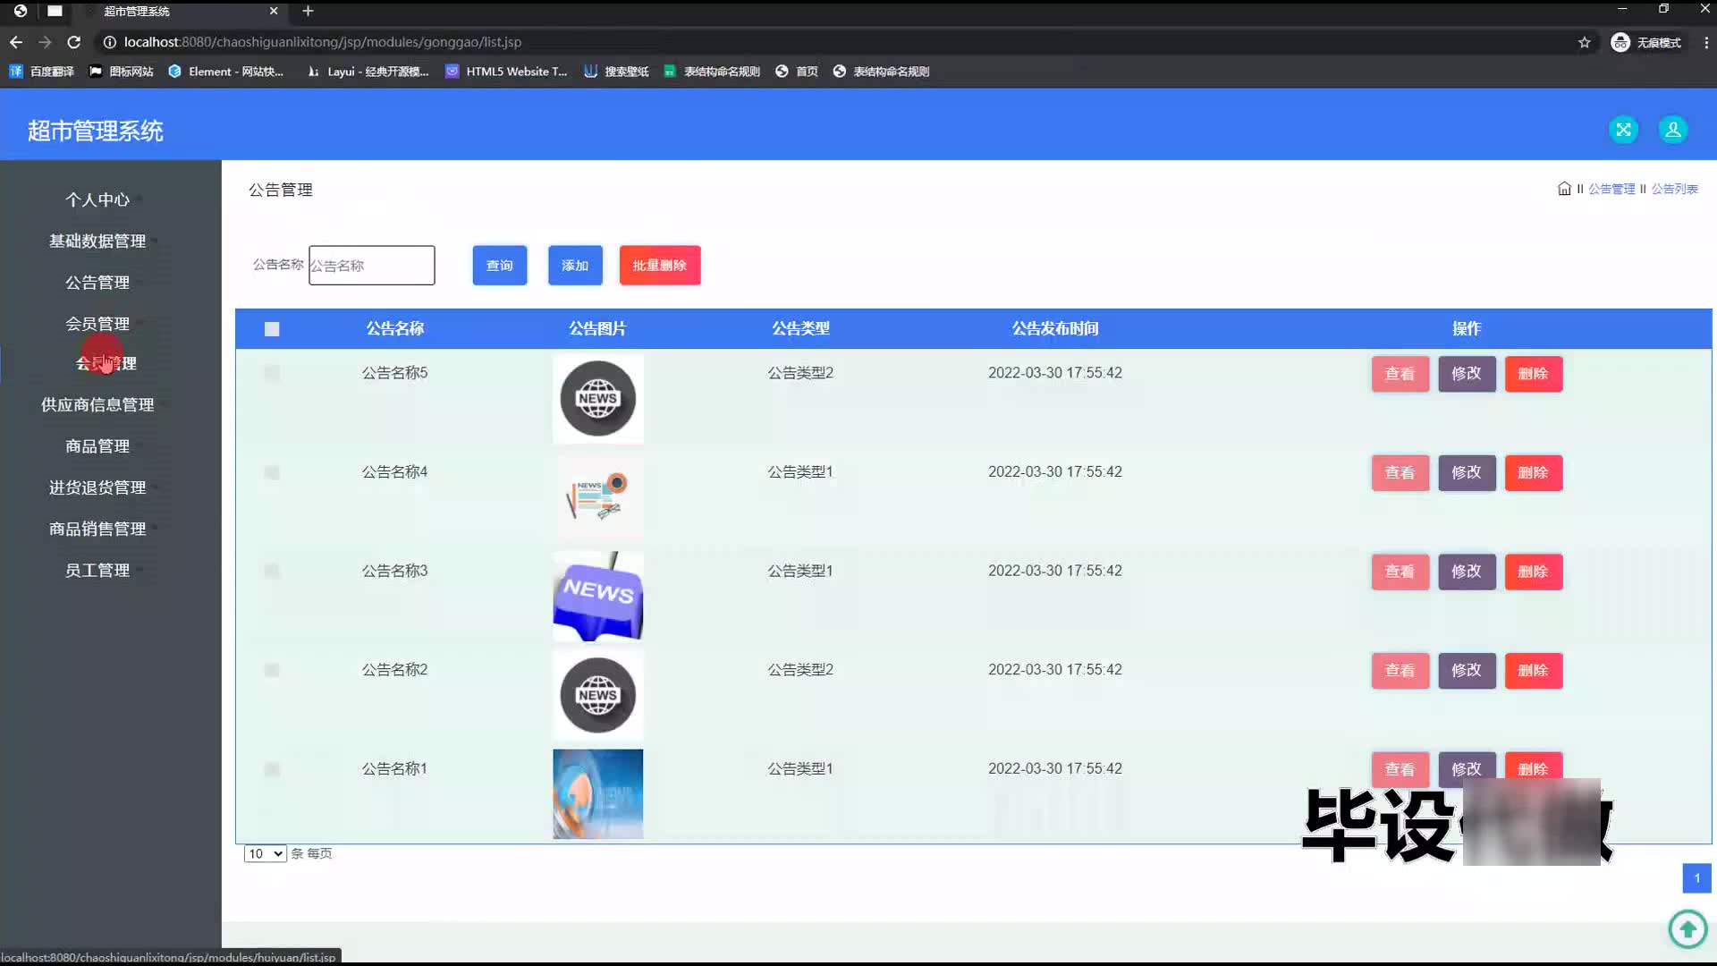1717x966 pixels.
Task: Click 修改 button for 公告名称4
Action: (1466, 472)
